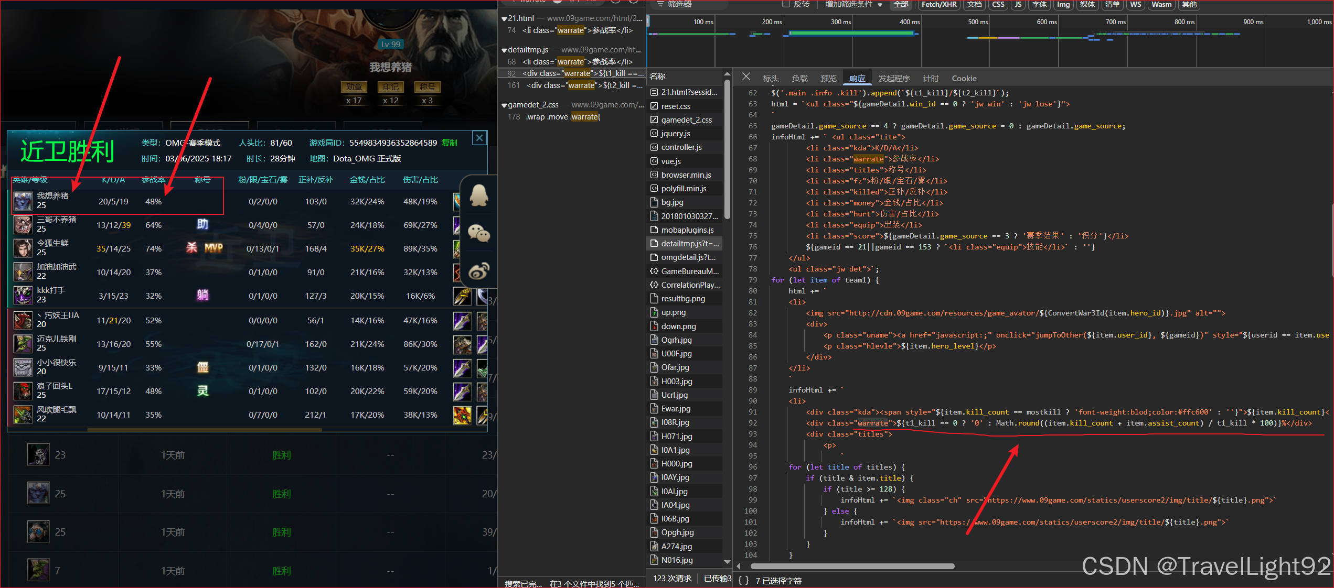Toggle the 反转 invert checkbox
This screenshot has width=1334, height=588.
pos(786,4)
